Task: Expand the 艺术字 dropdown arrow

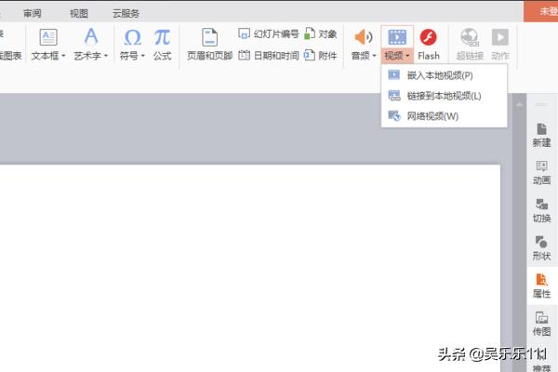Action: point(106,56)
